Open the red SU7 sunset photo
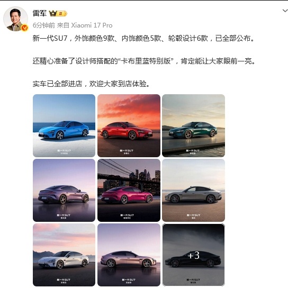 129,125
